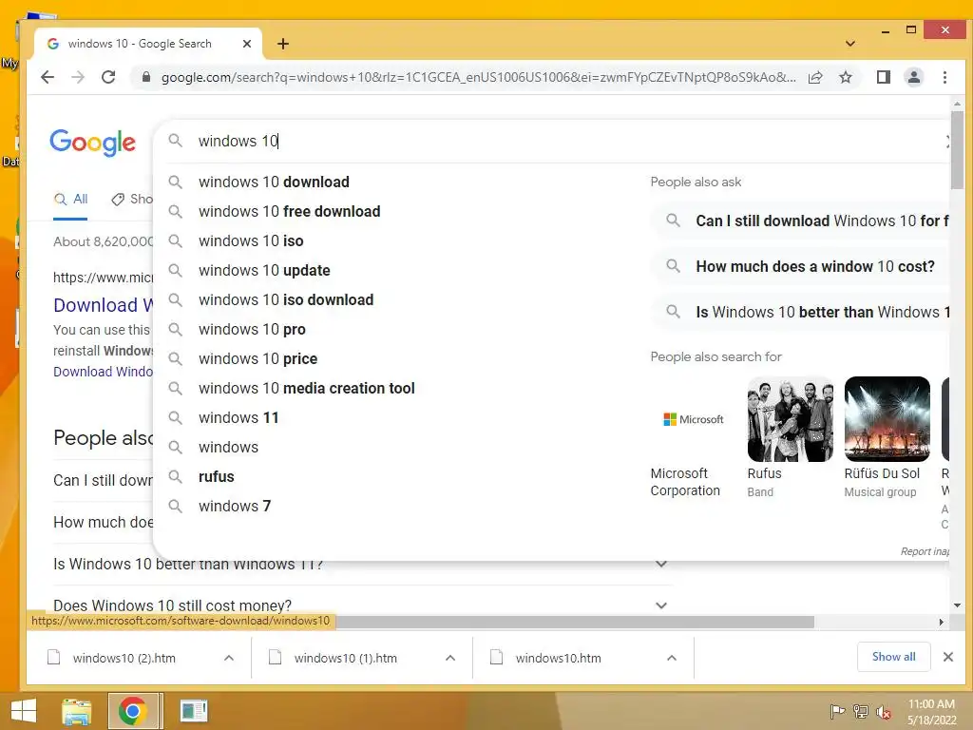This screenshot has width=973, height=730.
Task: Click the taskbar clock showing 11:00 AM
Action: pyautogui.click(x=931, y=711)
